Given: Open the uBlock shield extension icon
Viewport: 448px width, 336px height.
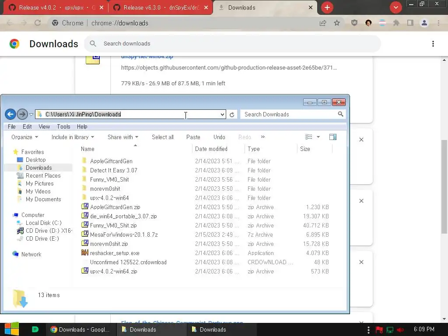Looking at the screenshot, I should click(354, 23).
